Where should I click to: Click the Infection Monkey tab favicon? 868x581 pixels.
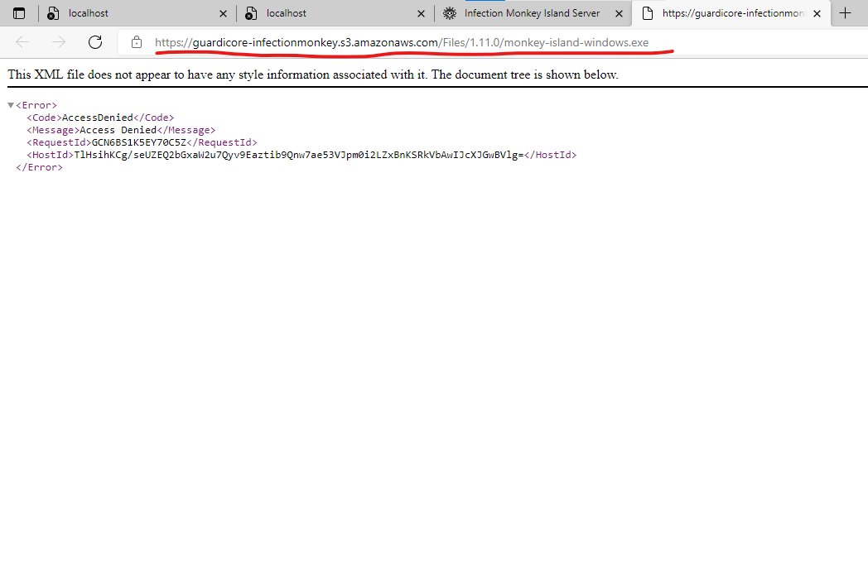point(450,13)
